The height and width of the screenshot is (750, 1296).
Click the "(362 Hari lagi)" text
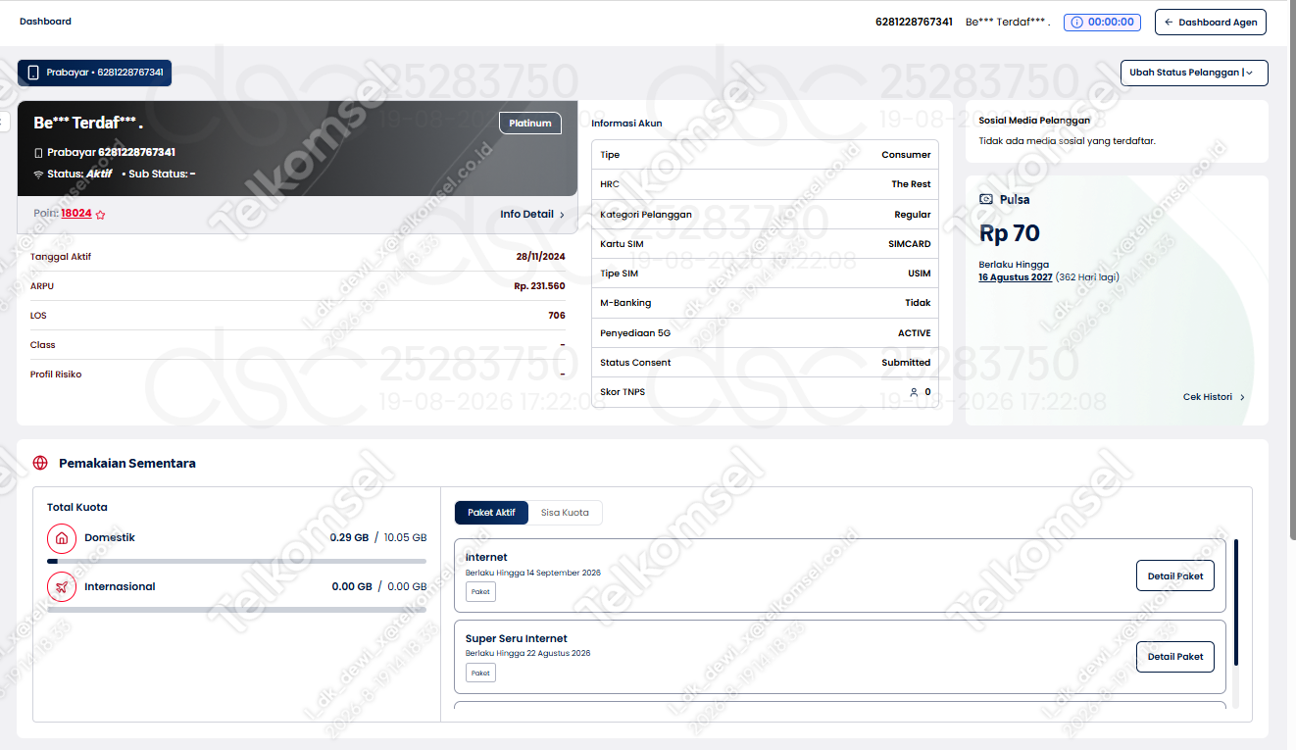pos(1087,277)
